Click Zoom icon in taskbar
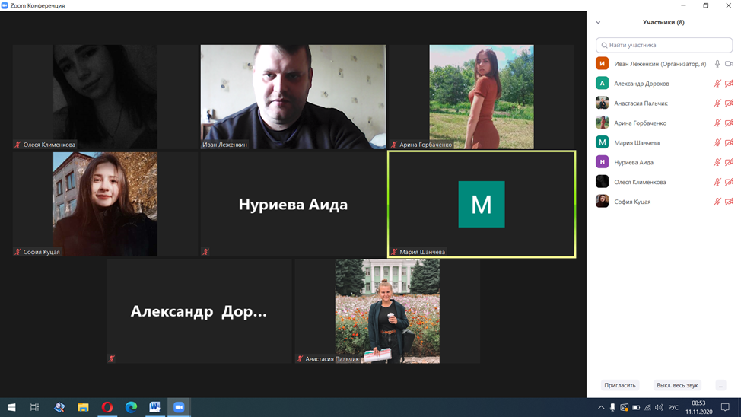741x417 pixels. [179, 407]
